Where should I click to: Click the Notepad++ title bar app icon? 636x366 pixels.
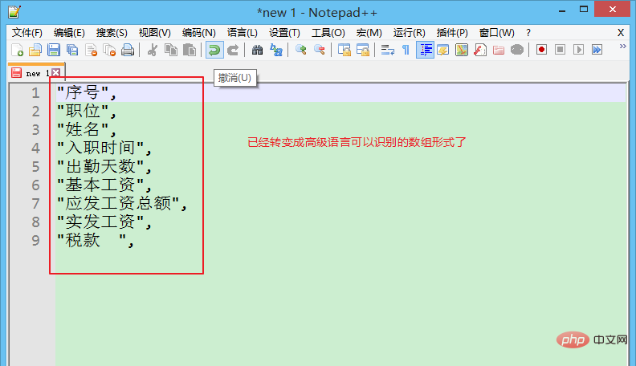click(x=14, y=12)
